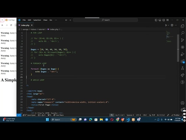This screenshot has width=186, height=140.
Task: Click the tutorial breadcrumb segment
Action: 42,29
